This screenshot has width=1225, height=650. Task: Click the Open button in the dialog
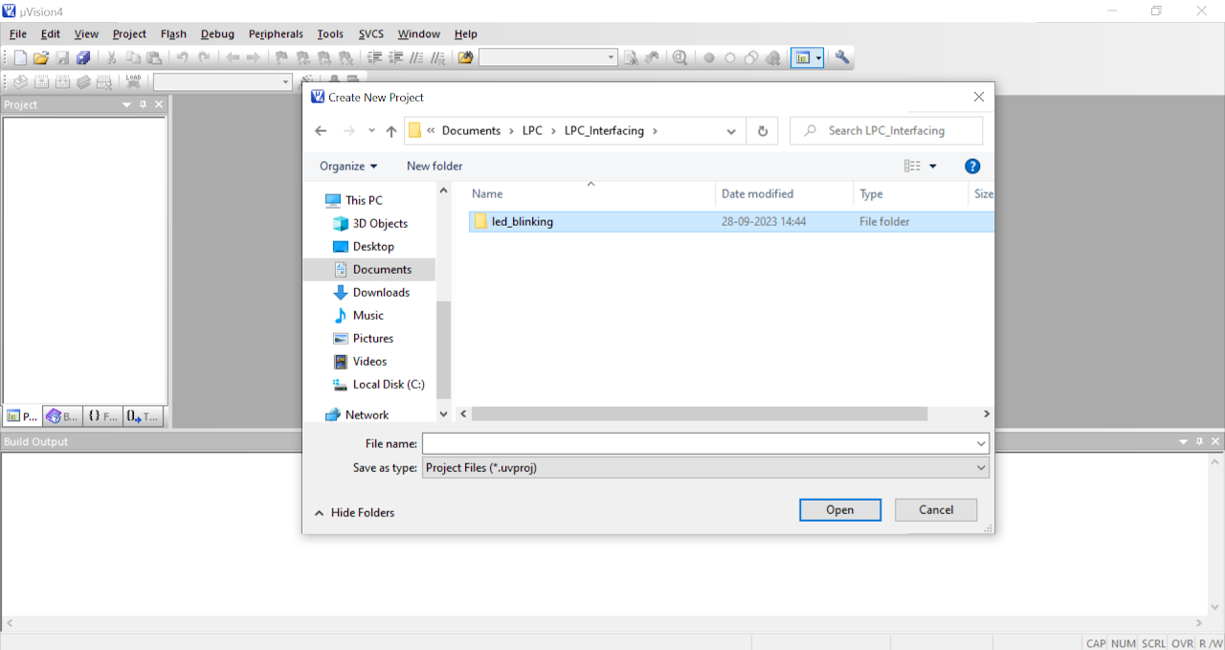click(839, 509)
